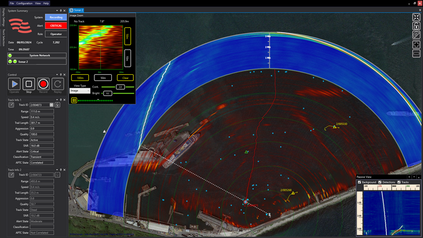Click the lock view icon on the map

point(416,26)
